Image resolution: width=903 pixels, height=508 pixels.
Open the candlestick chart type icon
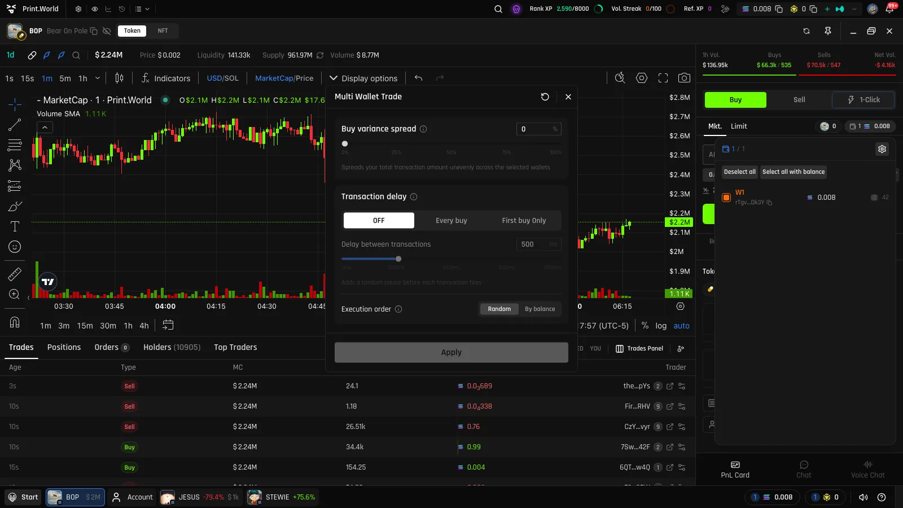point(119,78)
